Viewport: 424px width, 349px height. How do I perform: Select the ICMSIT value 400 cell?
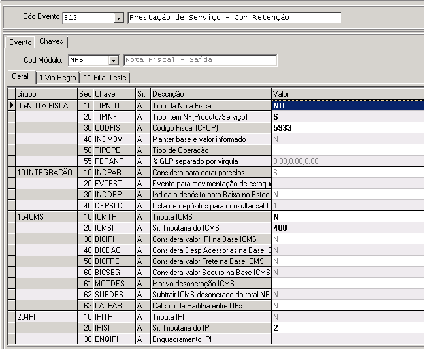pyautogui.click(x=347, y=227)
